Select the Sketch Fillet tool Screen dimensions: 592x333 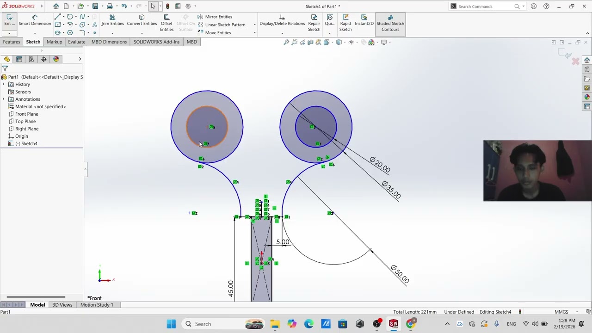tap(82, 32)
